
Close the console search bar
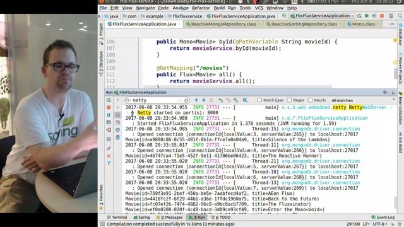point(393,99)
